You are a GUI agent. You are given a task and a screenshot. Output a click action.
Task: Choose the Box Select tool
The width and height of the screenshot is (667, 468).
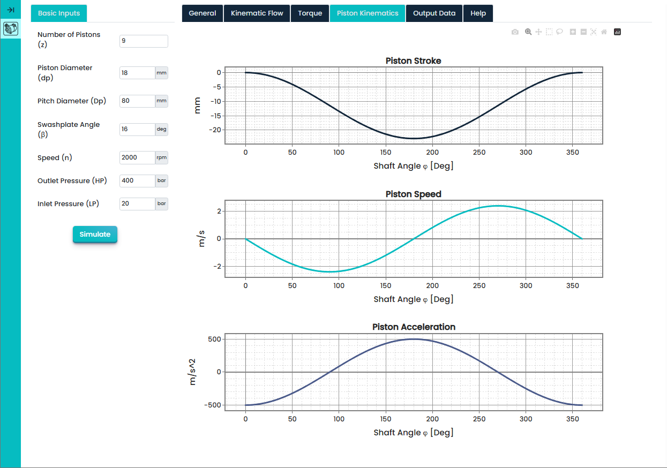[x=549, y=32]
